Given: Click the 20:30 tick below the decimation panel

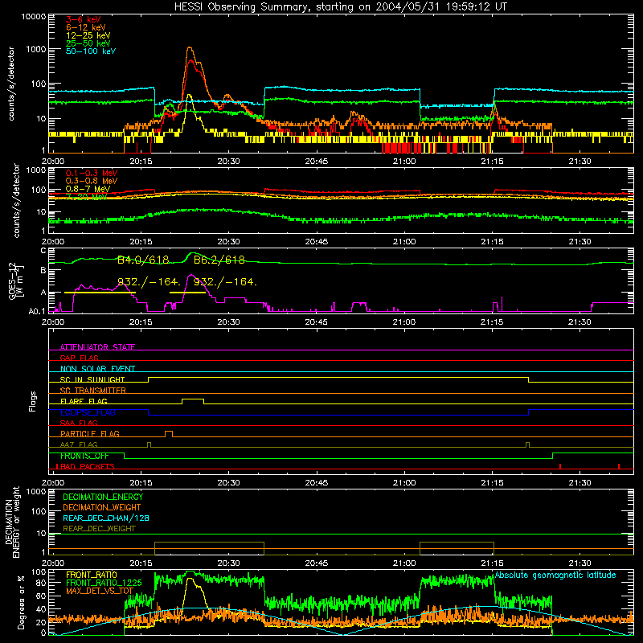Looking at the screenshot, I should point(228,563).
